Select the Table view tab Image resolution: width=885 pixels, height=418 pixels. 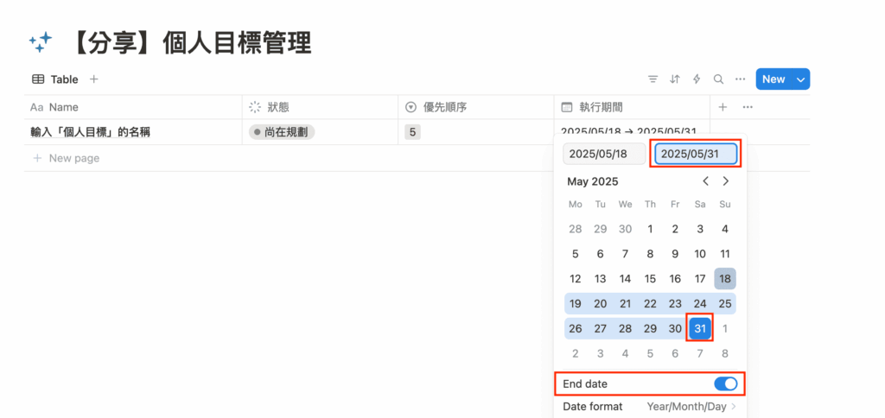coord(55,79)
